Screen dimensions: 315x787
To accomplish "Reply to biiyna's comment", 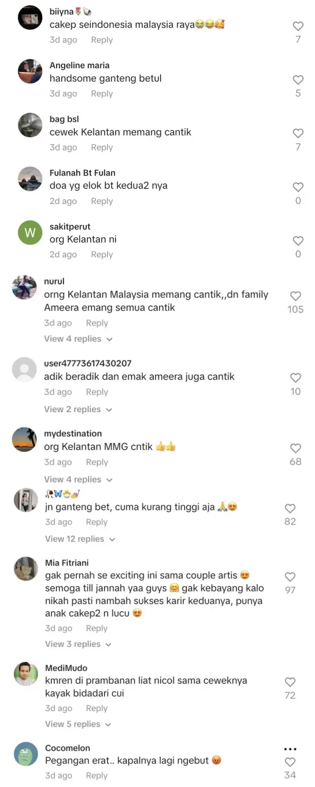I will [x=101, y=40].
